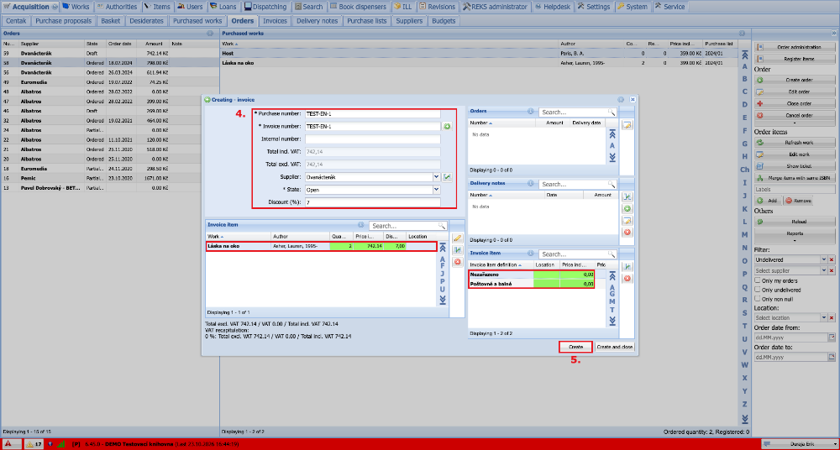Click warning triangle with count 17

(x=34, y=443)
